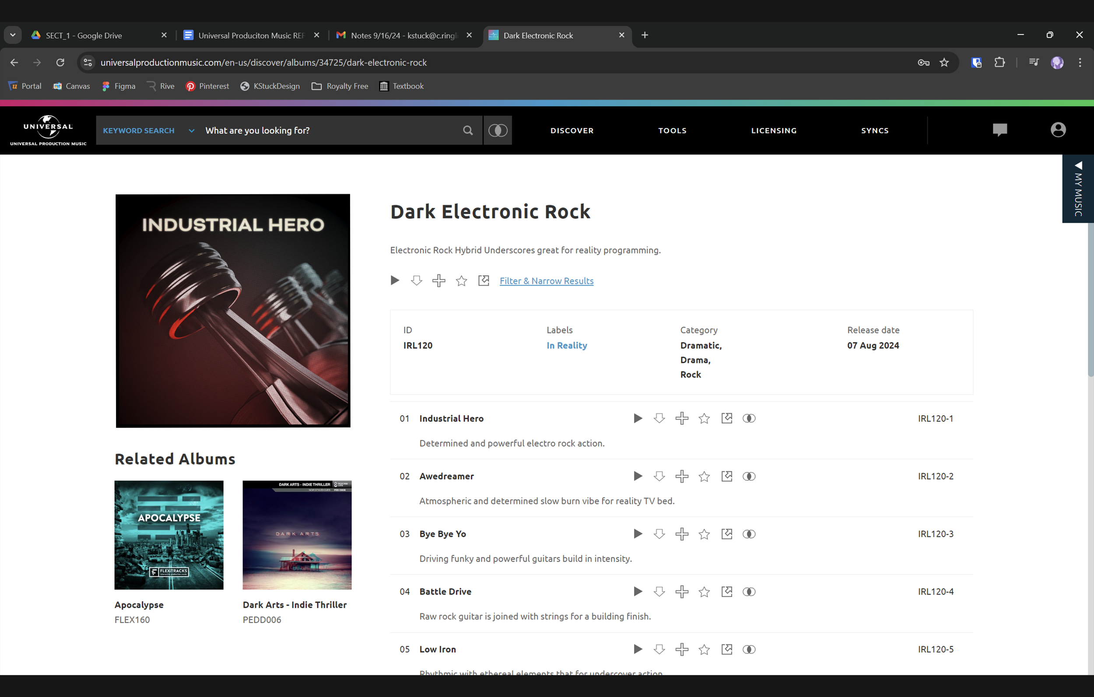Open the Apocalypse related album thumbnail

coord(168,535)
